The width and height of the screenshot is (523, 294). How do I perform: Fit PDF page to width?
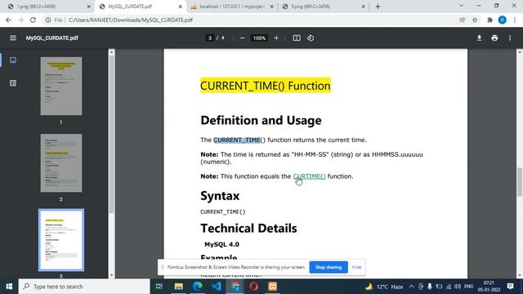(296, 38)
